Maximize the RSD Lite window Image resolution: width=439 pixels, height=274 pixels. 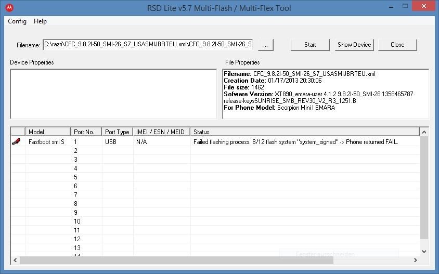pos(405,6)
